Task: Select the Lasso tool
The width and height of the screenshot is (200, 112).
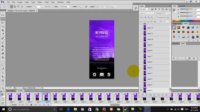Action: [3, 23]
